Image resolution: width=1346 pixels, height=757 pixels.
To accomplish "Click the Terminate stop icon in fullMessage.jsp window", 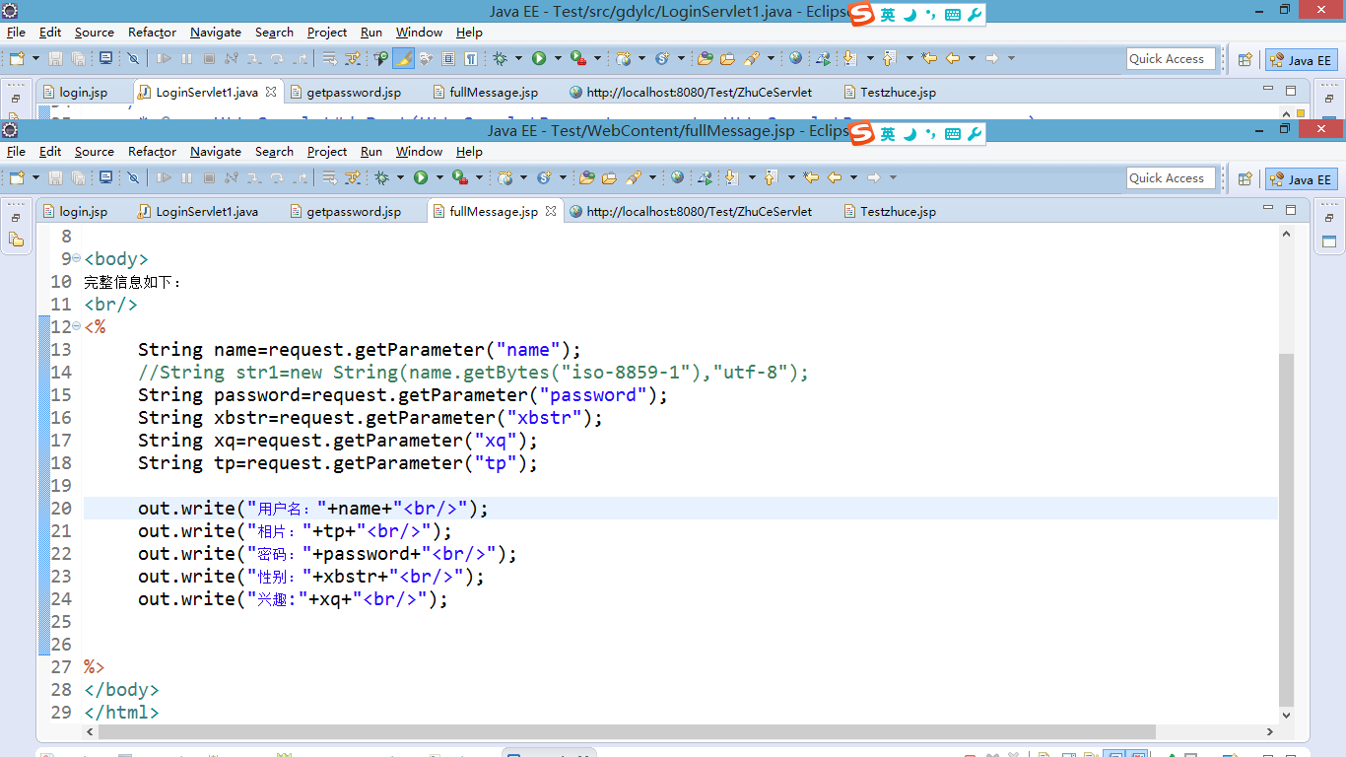I will click(x=209, y=177).
